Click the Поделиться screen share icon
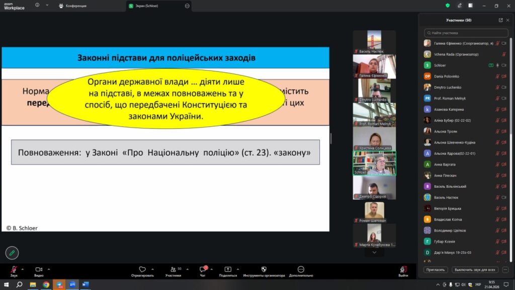This screenshot has width=515, height=290. tap(228, 270)
